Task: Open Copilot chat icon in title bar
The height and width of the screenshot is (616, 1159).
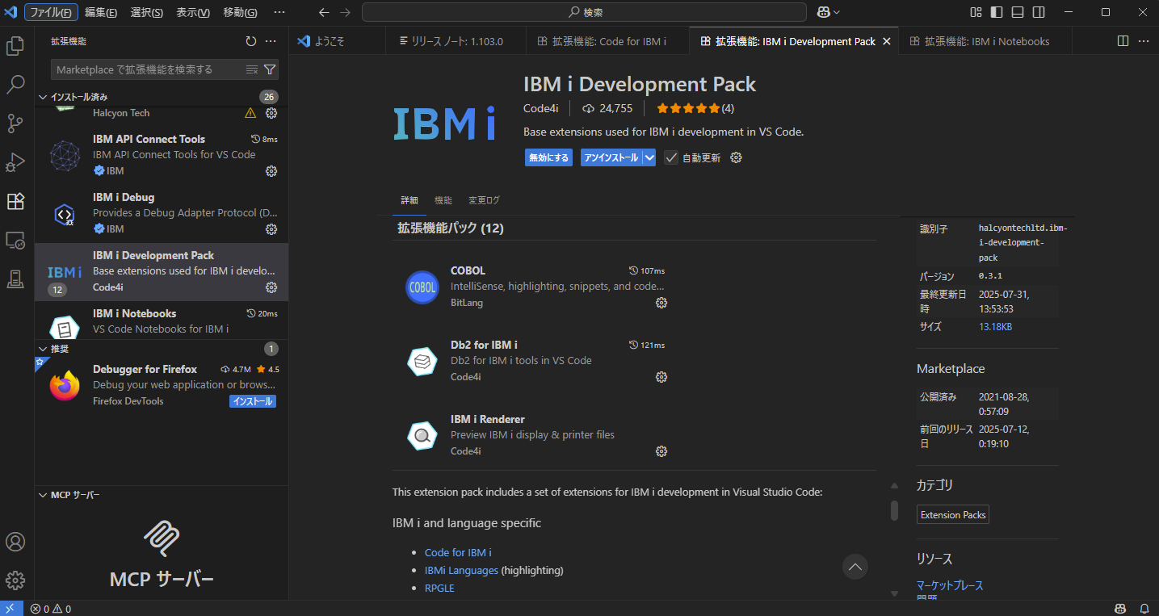Action: coord(823,12)
